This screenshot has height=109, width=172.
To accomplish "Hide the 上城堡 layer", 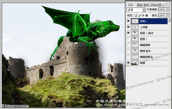I will pos(128,27).
